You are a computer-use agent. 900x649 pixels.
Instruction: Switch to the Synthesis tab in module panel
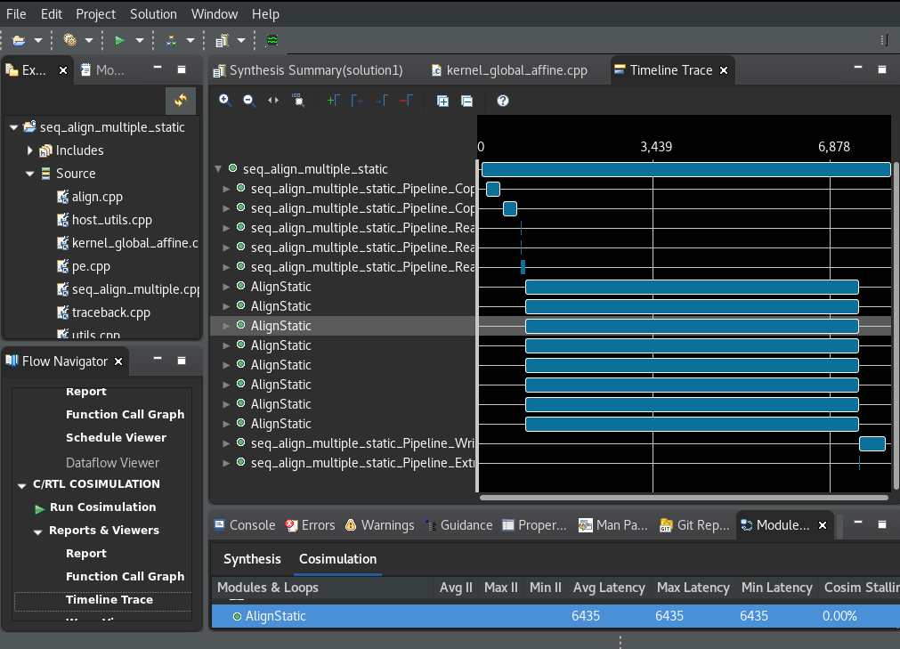click(x=252, y=559)
